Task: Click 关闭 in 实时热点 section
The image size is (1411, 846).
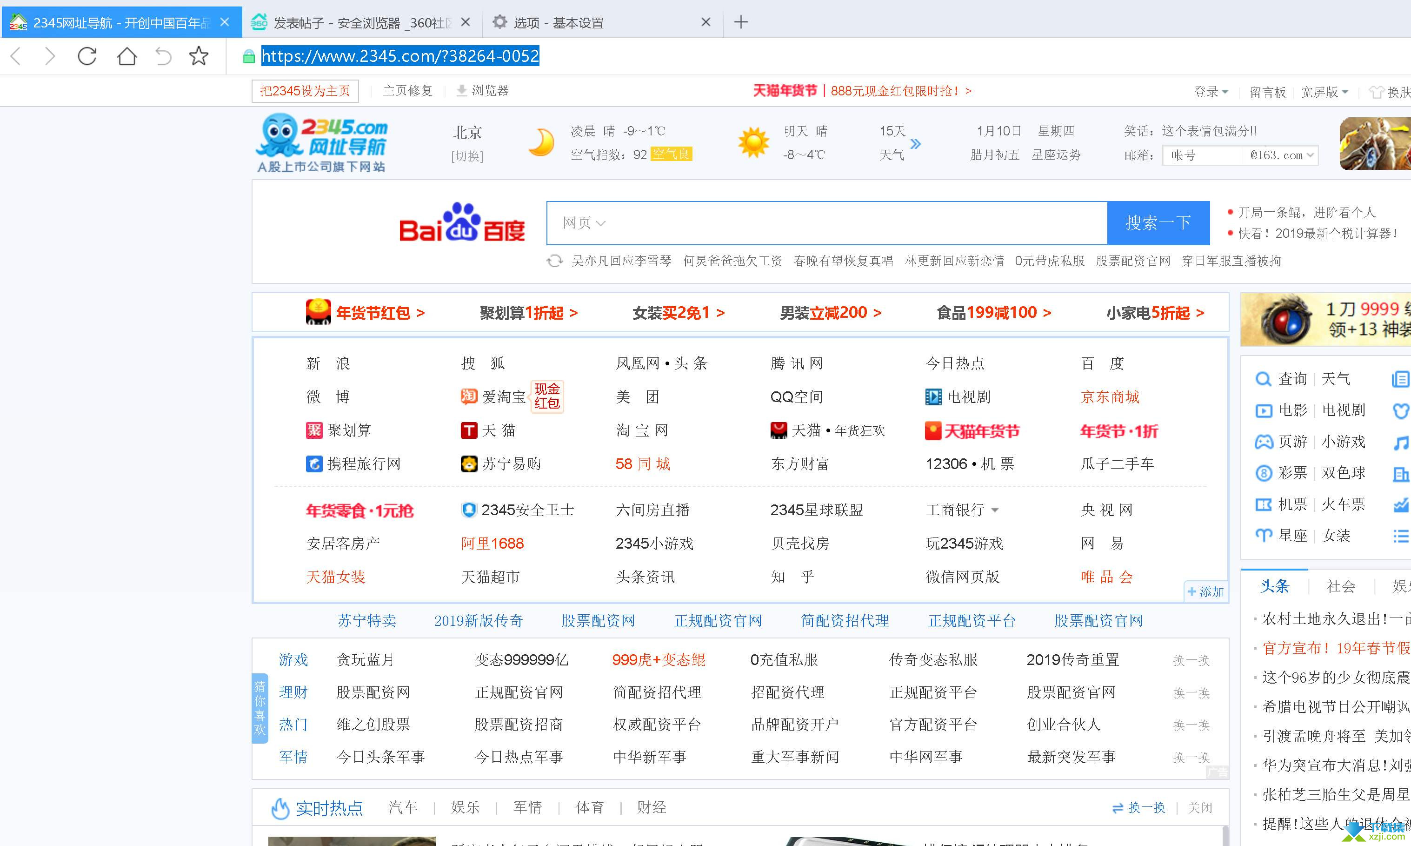Action: pyautogui.click(x=1200, y=808)
